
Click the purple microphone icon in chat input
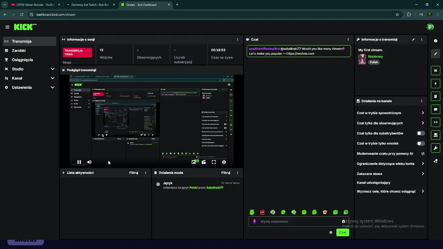pyautogui.click(x=254, y=222)
